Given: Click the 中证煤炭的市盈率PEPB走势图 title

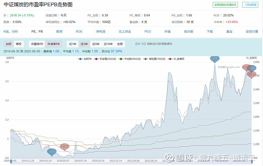Looking at the screenshot, I should pos(38,5).
